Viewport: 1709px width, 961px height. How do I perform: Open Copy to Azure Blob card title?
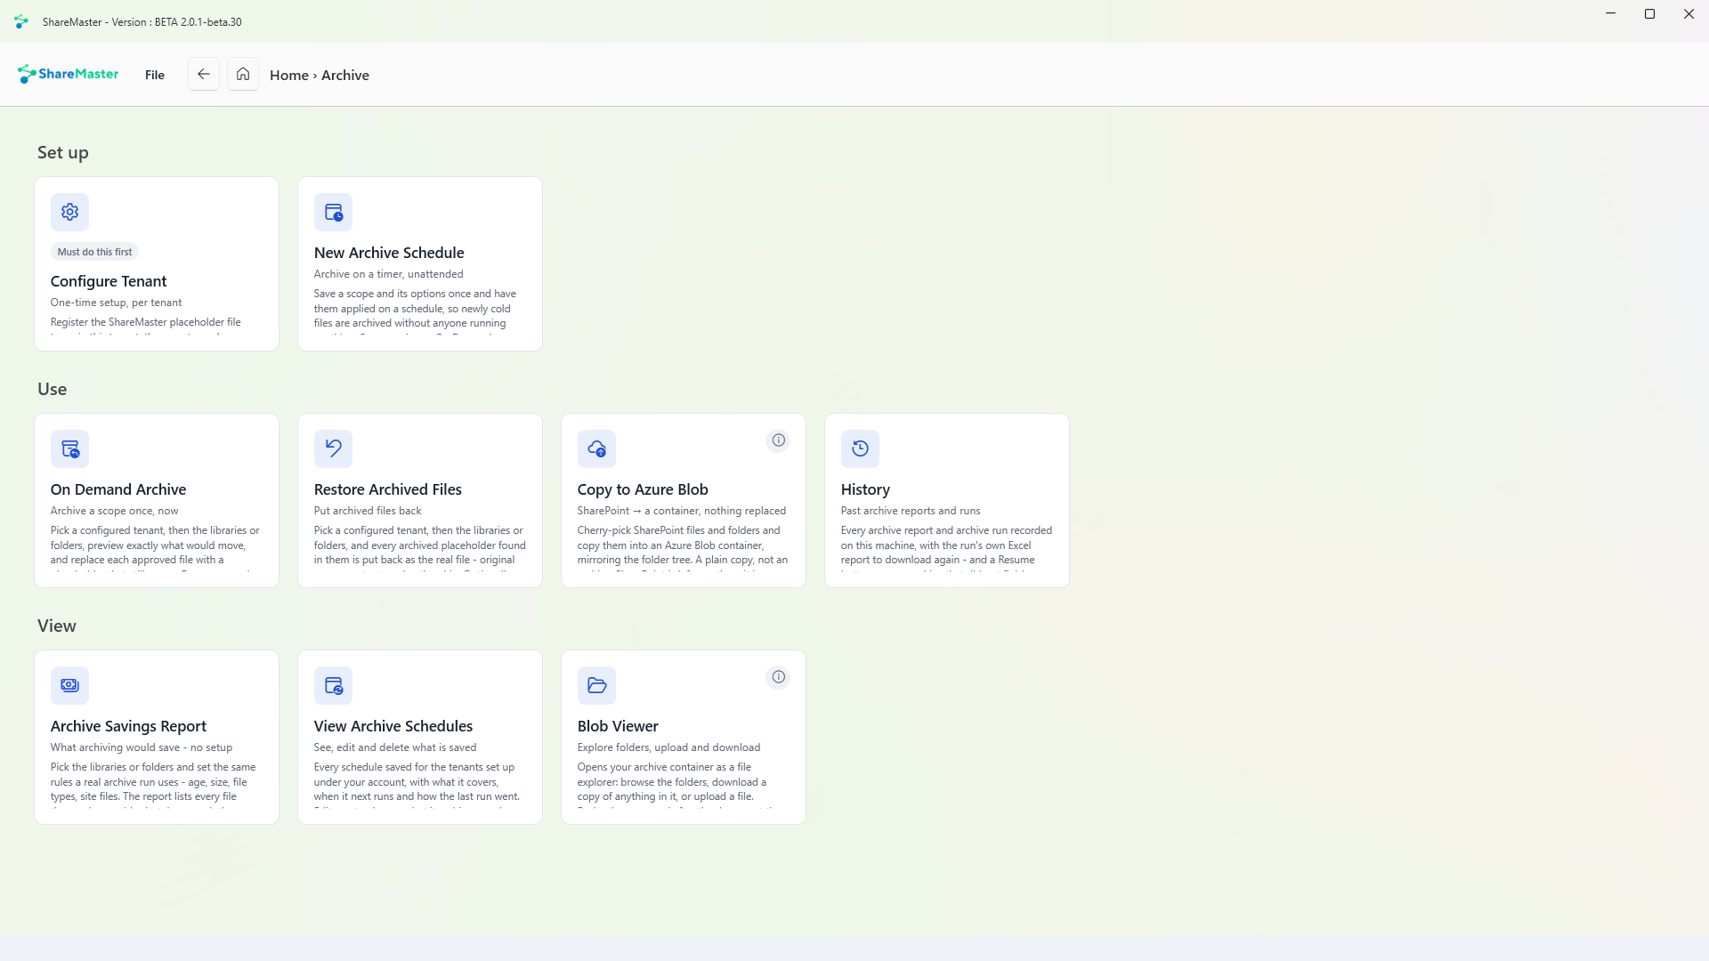pyautogui.click(x=643, y=489)
